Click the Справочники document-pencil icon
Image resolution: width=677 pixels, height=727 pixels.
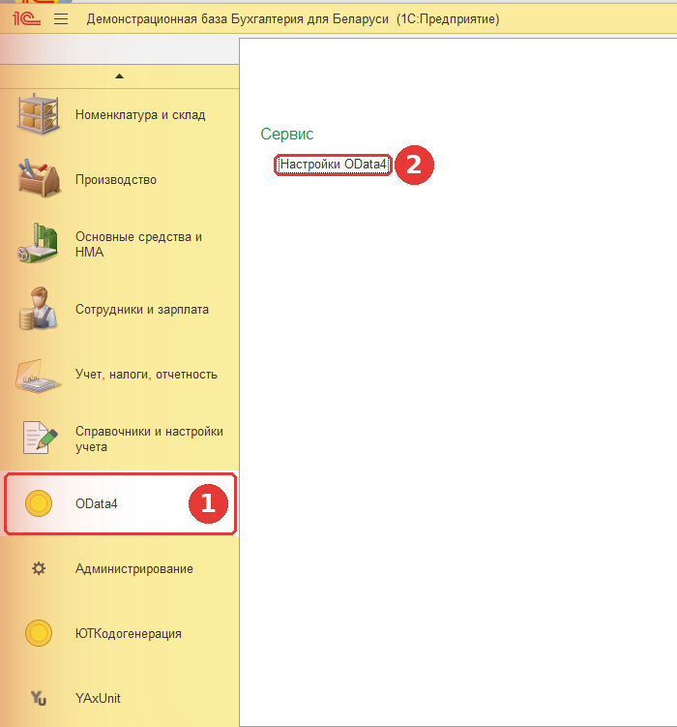41,438
